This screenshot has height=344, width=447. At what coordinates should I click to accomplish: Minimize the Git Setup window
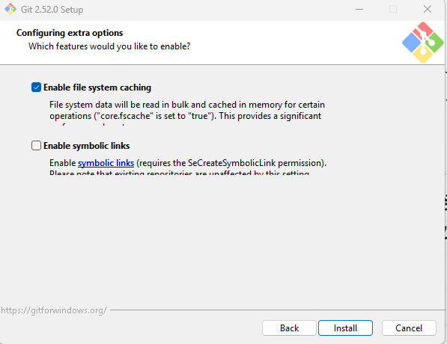tap(359, 10)
